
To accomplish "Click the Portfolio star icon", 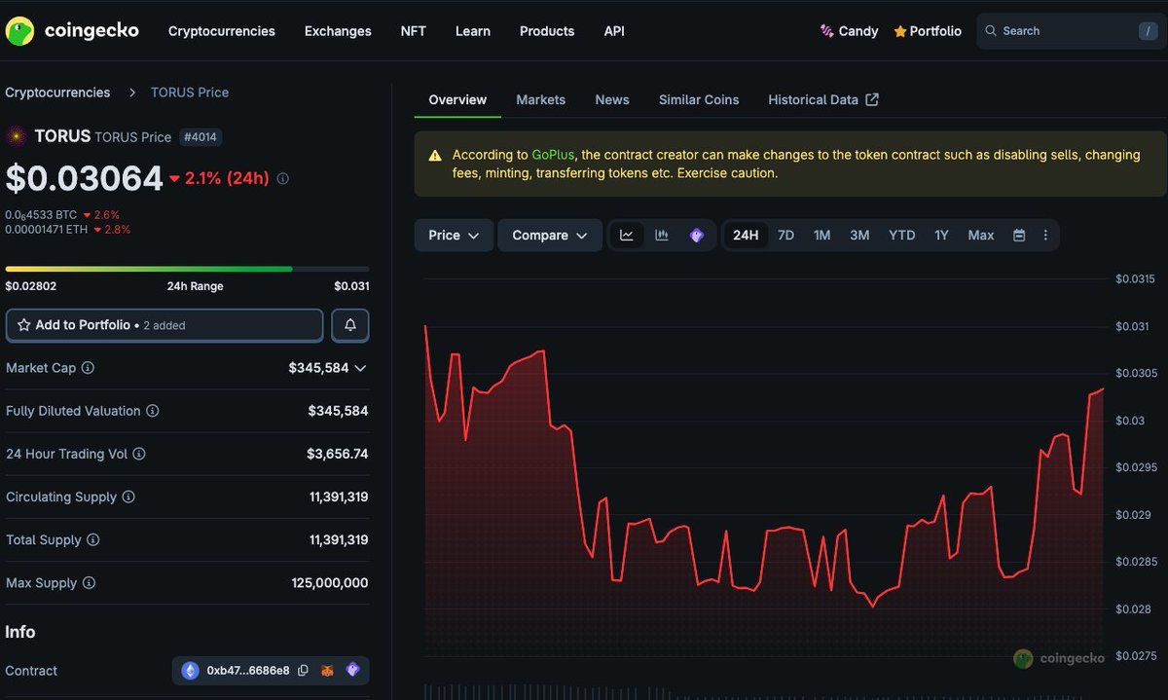I will click(x=900, y=31).
